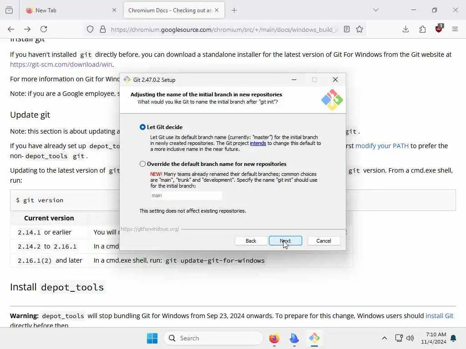Viewport: 466px width, 349px height.
Task: Bookmark this page with the star icon
Action: pos(360,29)
